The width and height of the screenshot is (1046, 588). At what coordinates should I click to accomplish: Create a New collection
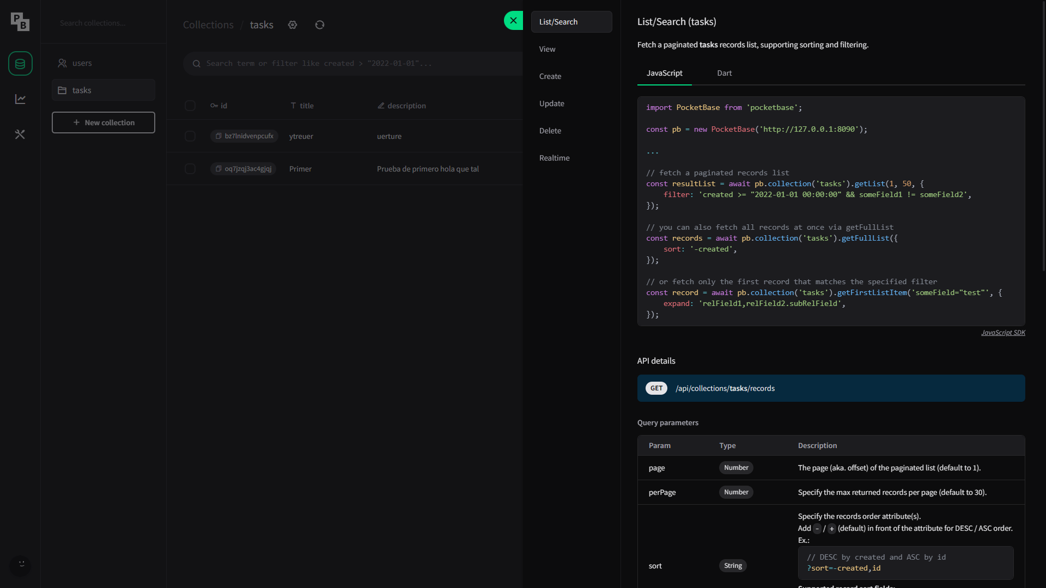(x=103, y=122)
